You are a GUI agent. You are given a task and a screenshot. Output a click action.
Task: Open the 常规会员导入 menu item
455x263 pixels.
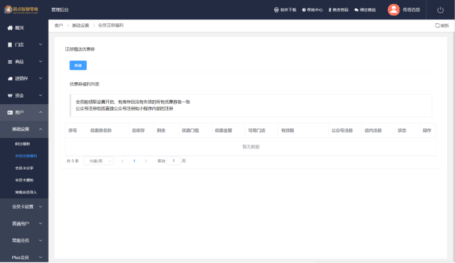coord(26,192)
